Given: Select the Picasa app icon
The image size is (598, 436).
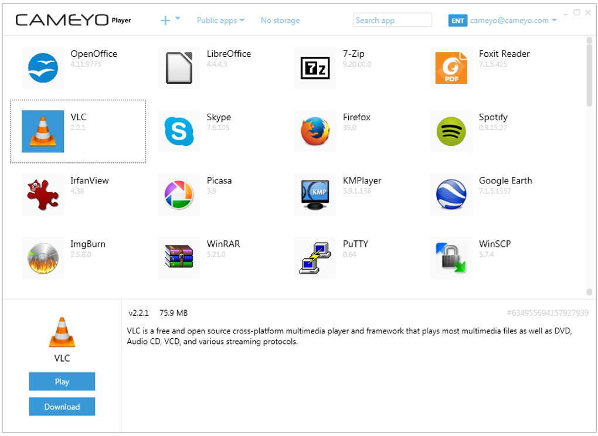Looking at the screenshot, I should [x=179, y=195].
